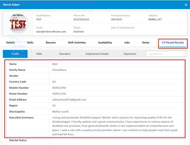Viewport: 190px width, 145px height.
Task: Click the TEST qualification value
Action: pyautogui.click(x=39, y=20)
